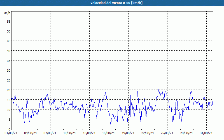Screen dimensions: 224x140
Task: Select the 0 value on the y-axis
Action: [10, 129]
